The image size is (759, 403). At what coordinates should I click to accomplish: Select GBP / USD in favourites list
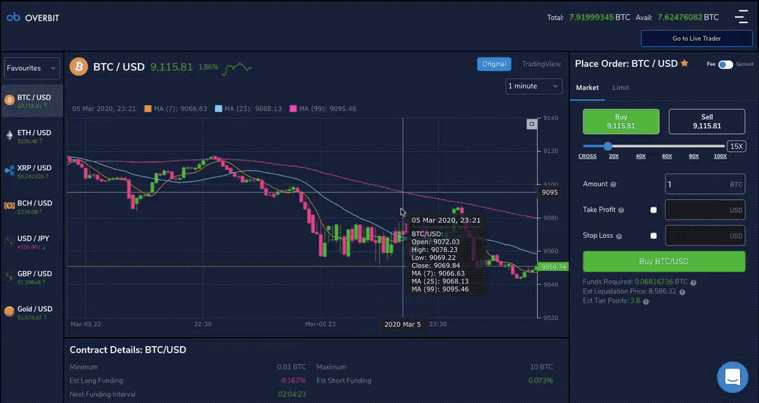click(32, 277)
